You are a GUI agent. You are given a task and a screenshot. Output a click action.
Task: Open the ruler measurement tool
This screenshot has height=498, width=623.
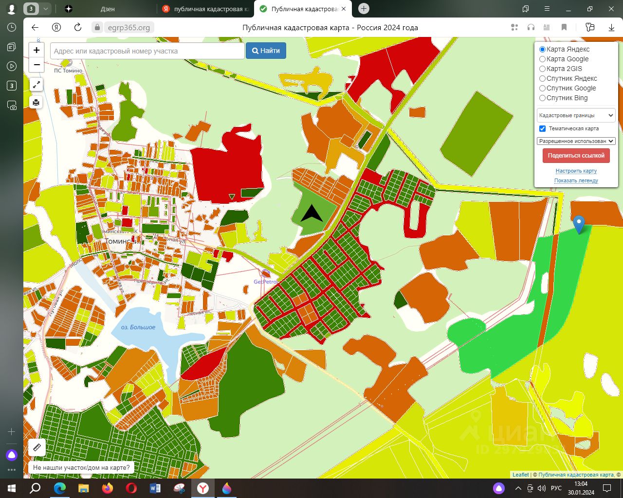coord(37,447)
